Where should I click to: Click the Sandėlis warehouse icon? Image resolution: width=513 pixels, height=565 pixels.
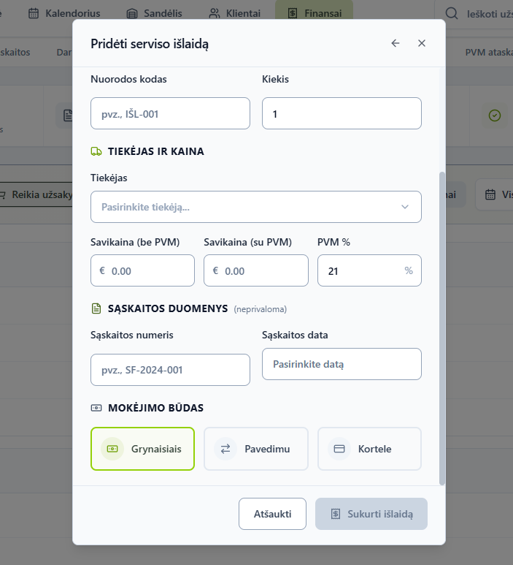[x=132, y=14]
